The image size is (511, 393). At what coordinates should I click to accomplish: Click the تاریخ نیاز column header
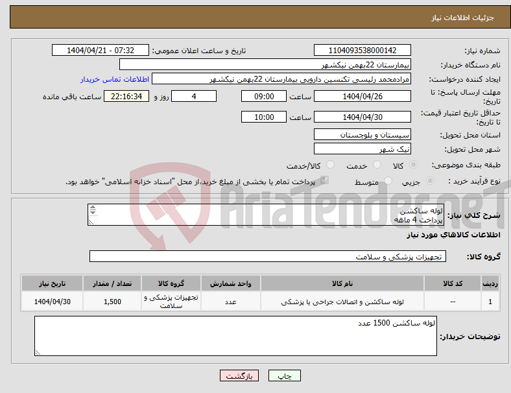click(x=52, y=283)
